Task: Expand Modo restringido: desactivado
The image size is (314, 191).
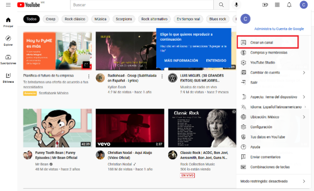Action: (x=274, y=181)
